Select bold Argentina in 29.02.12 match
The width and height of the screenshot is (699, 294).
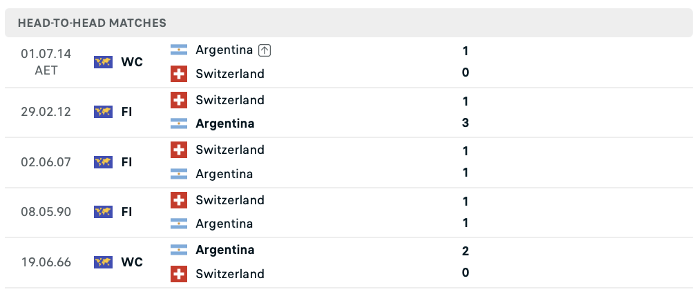pos(224,124)
